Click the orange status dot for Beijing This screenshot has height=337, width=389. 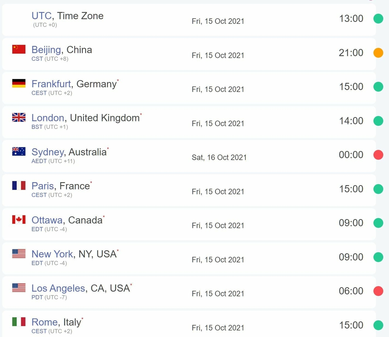click(x=378, y=53)
